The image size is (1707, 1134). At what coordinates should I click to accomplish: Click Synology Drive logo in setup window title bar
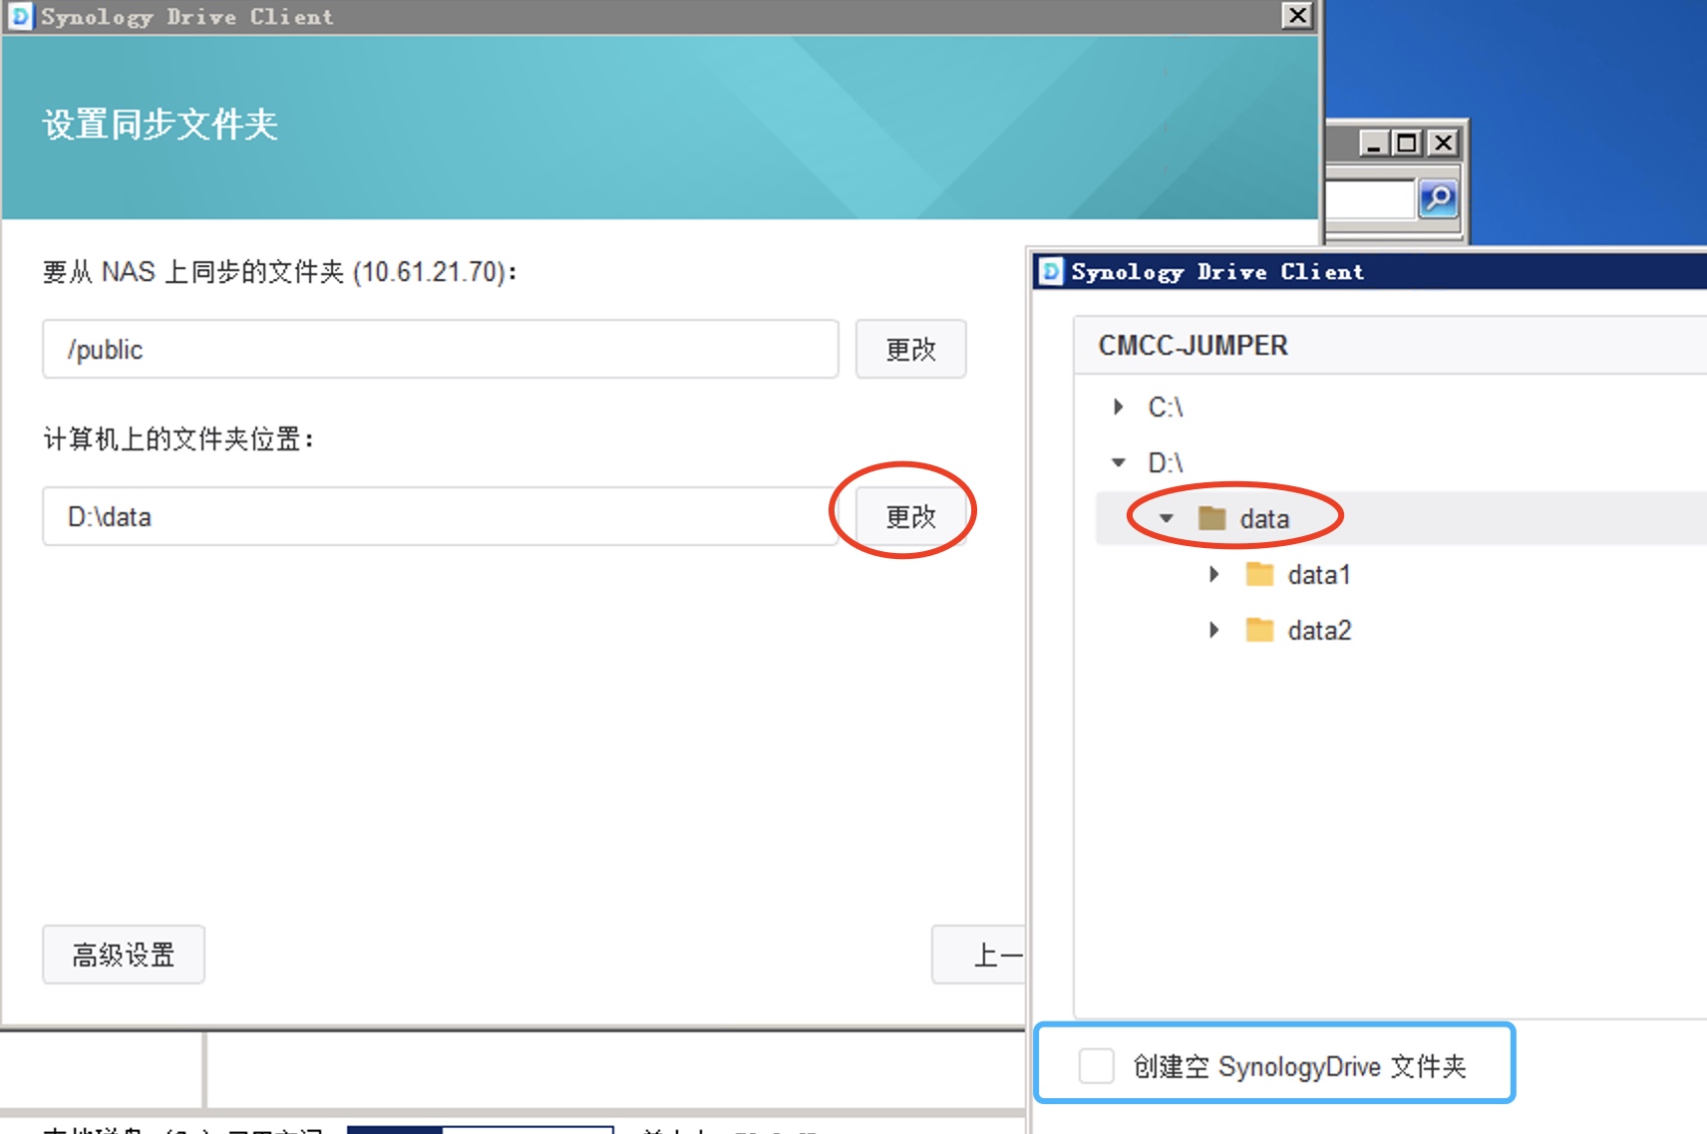[x=20, y=16]
